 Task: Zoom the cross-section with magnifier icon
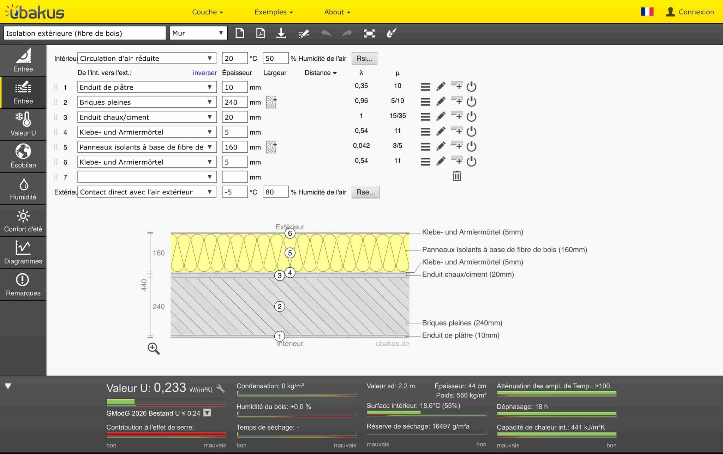(154, 349)
